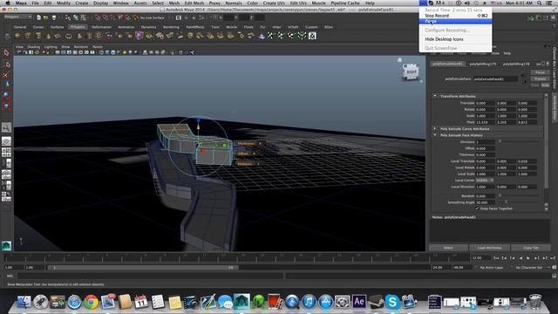Switch to the Surfaces shelf tab
Image resolution: width=558 pixels, height=314 pixels.
57,27
